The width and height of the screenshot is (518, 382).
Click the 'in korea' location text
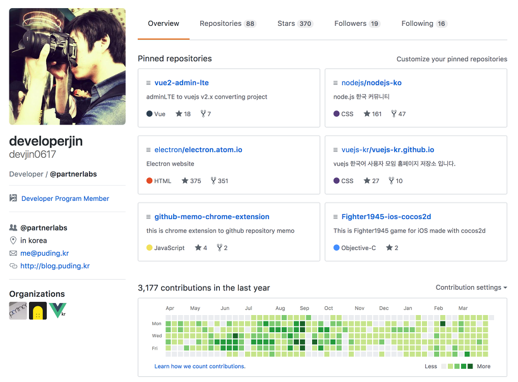(33, 241)
